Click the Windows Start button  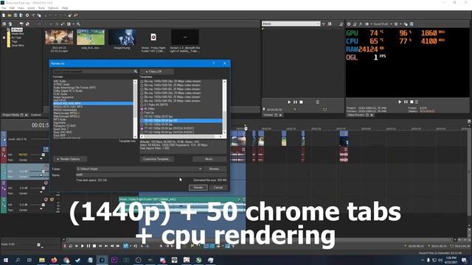[x=5, y=260]
